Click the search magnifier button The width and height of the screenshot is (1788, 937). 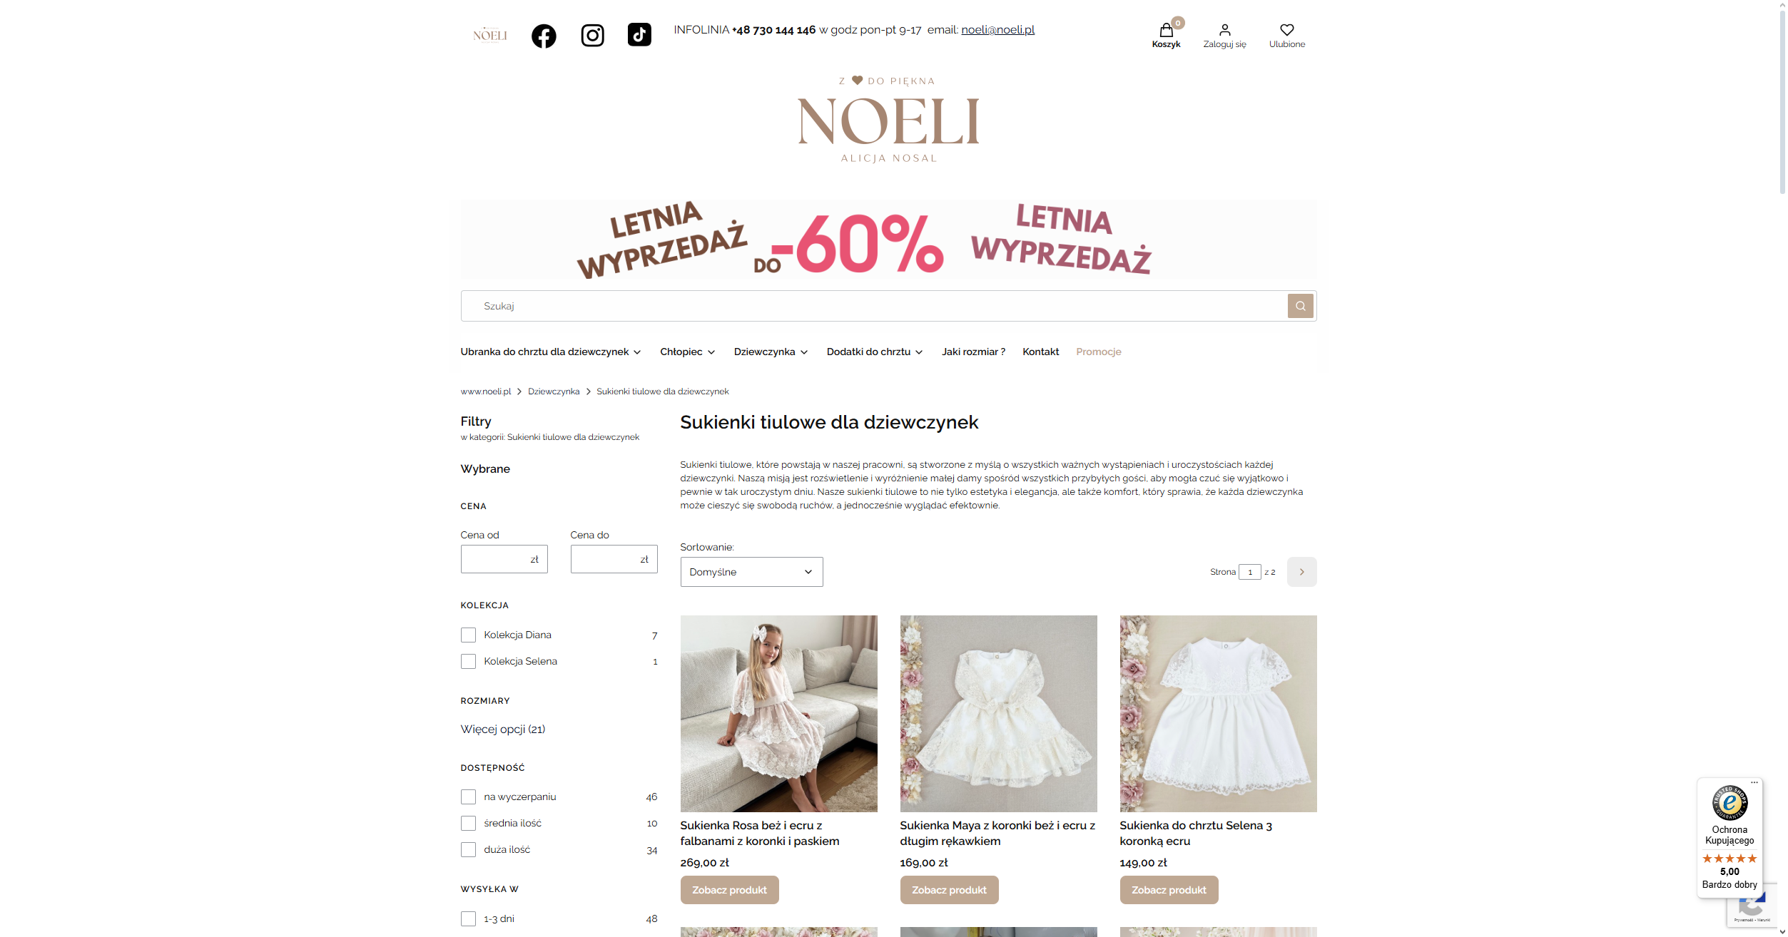(x=1300, y=306)
